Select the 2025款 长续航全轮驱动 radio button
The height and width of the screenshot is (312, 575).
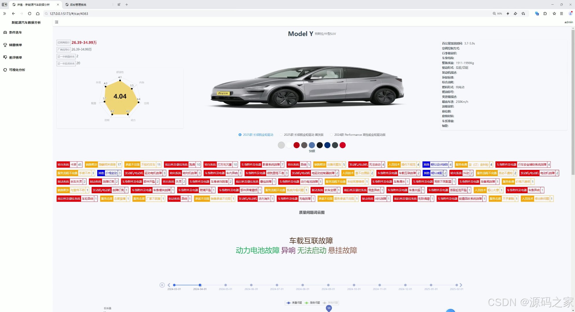pyautogui.click(x=240, y=135)
